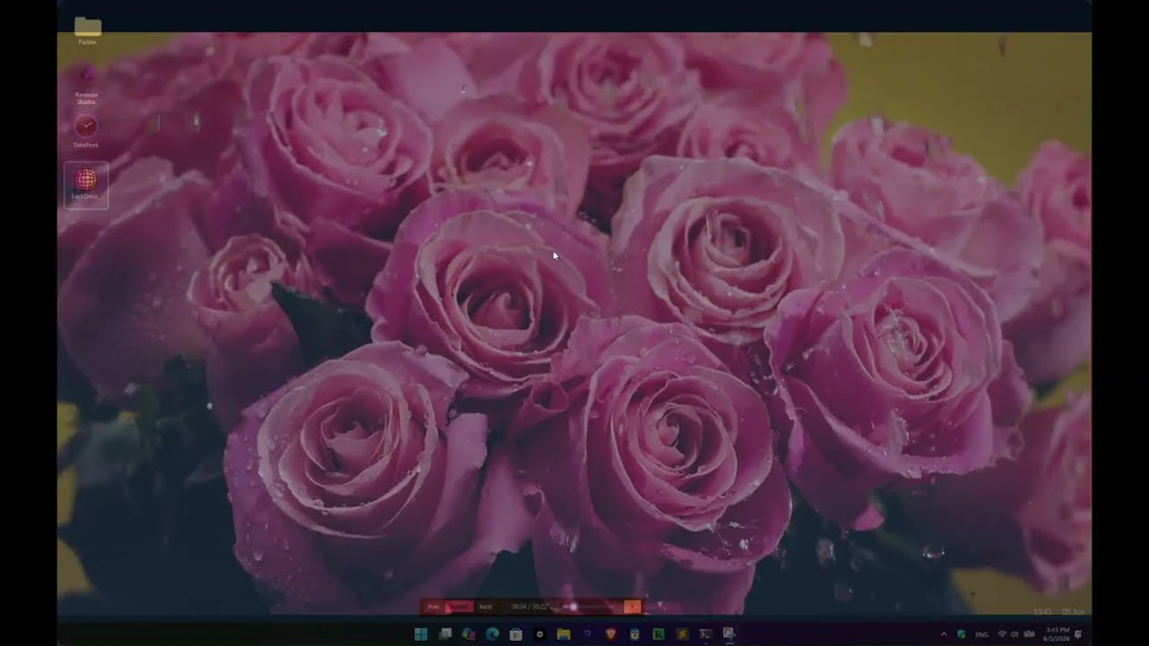The height and width of the screenshot is (646, 1149).
Task: Launch Microsoft Edge from taskbar
Action: tap(493, 634)
